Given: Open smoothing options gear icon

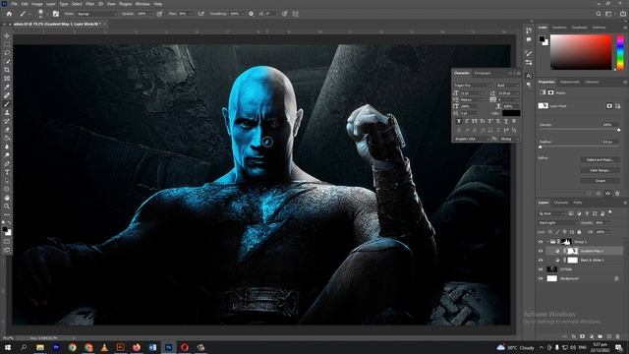Looking at the screenshot, I should coord(252,14).
